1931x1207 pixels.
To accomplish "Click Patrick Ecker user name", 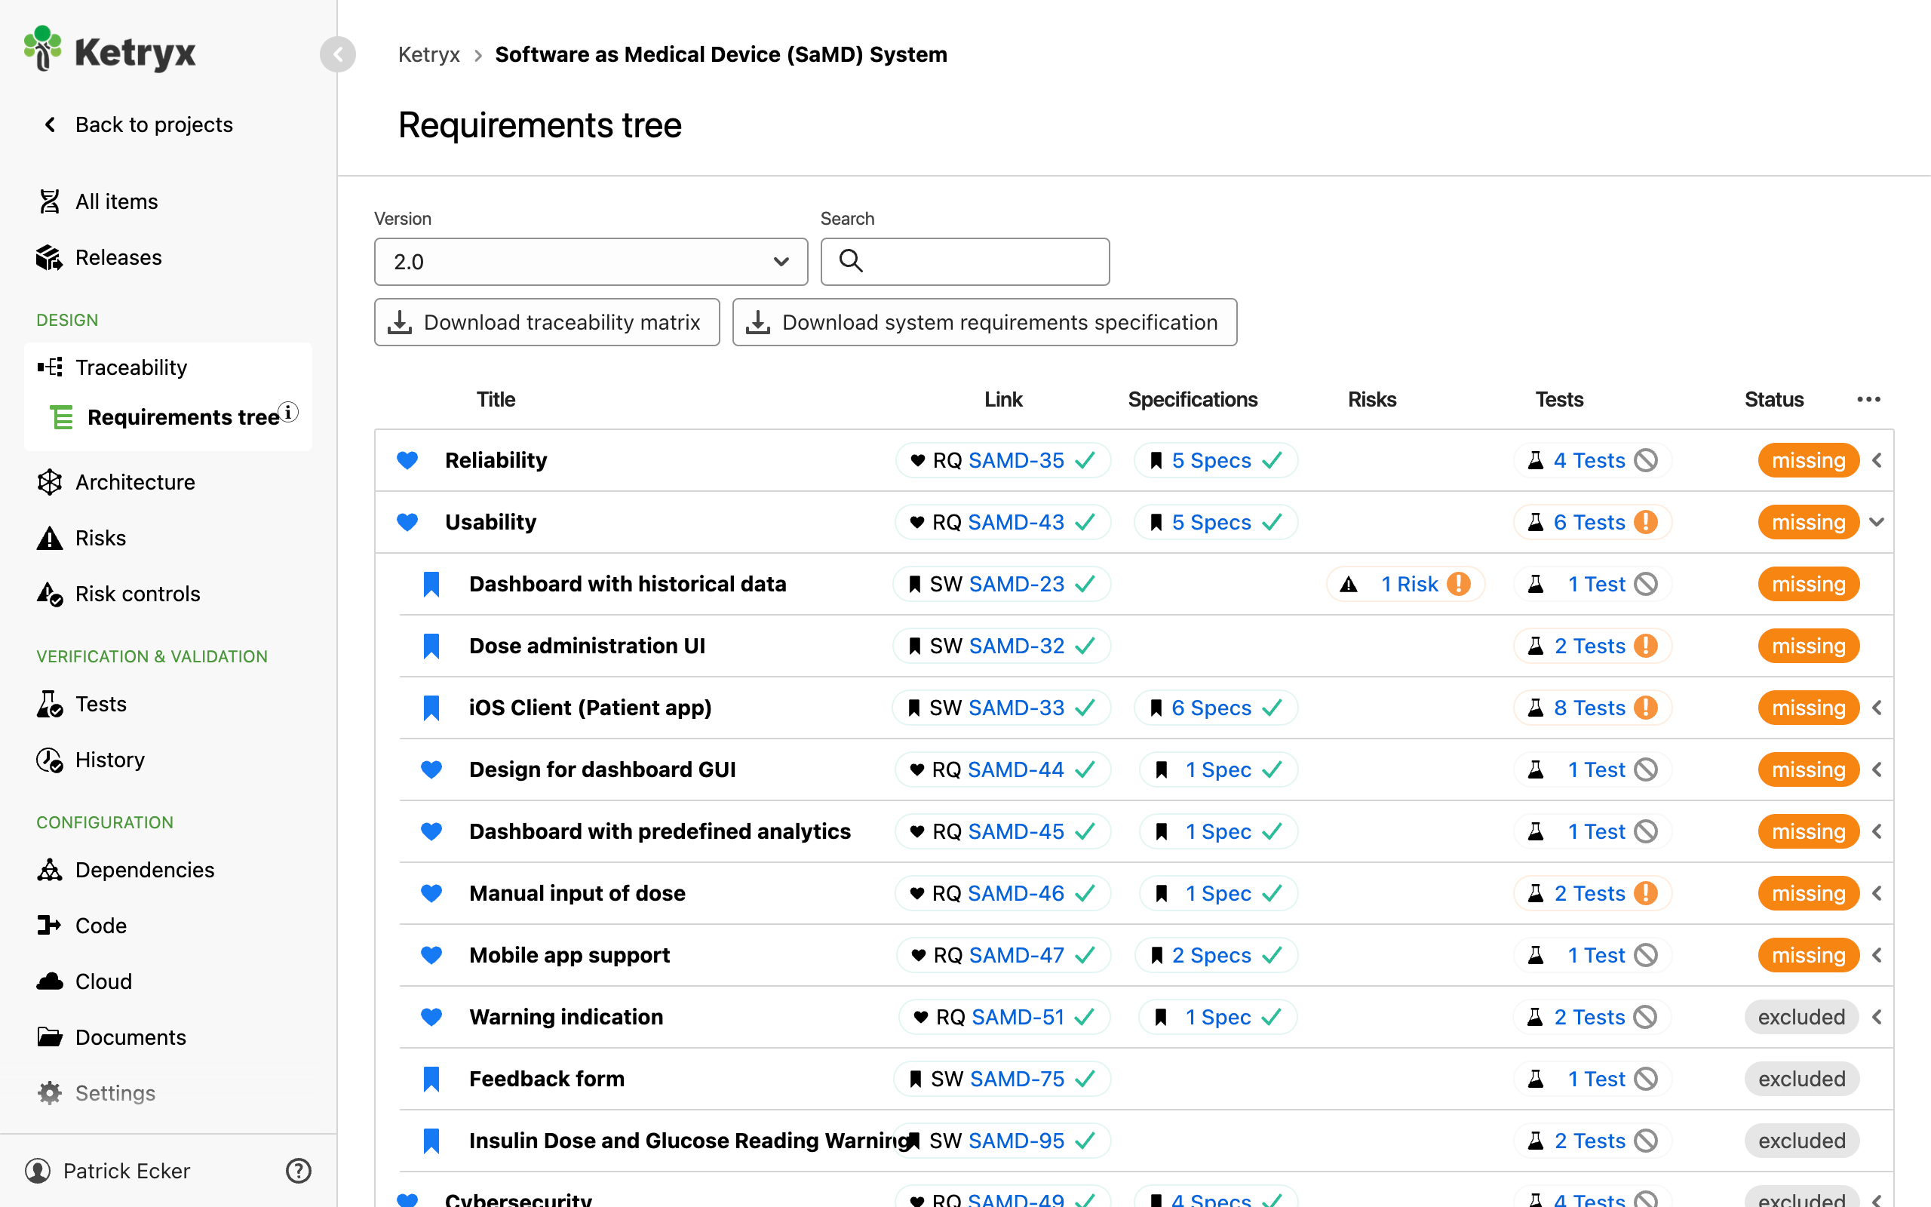I will [126, 1170].
